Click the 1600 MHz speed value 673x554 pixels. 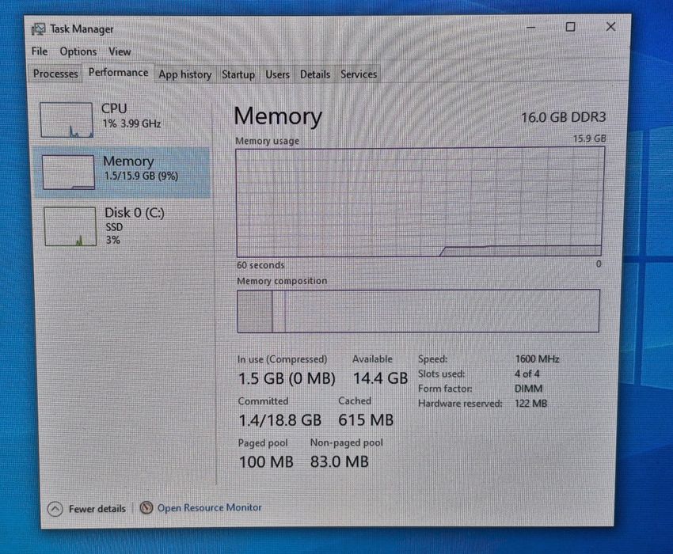pos(538,359)
